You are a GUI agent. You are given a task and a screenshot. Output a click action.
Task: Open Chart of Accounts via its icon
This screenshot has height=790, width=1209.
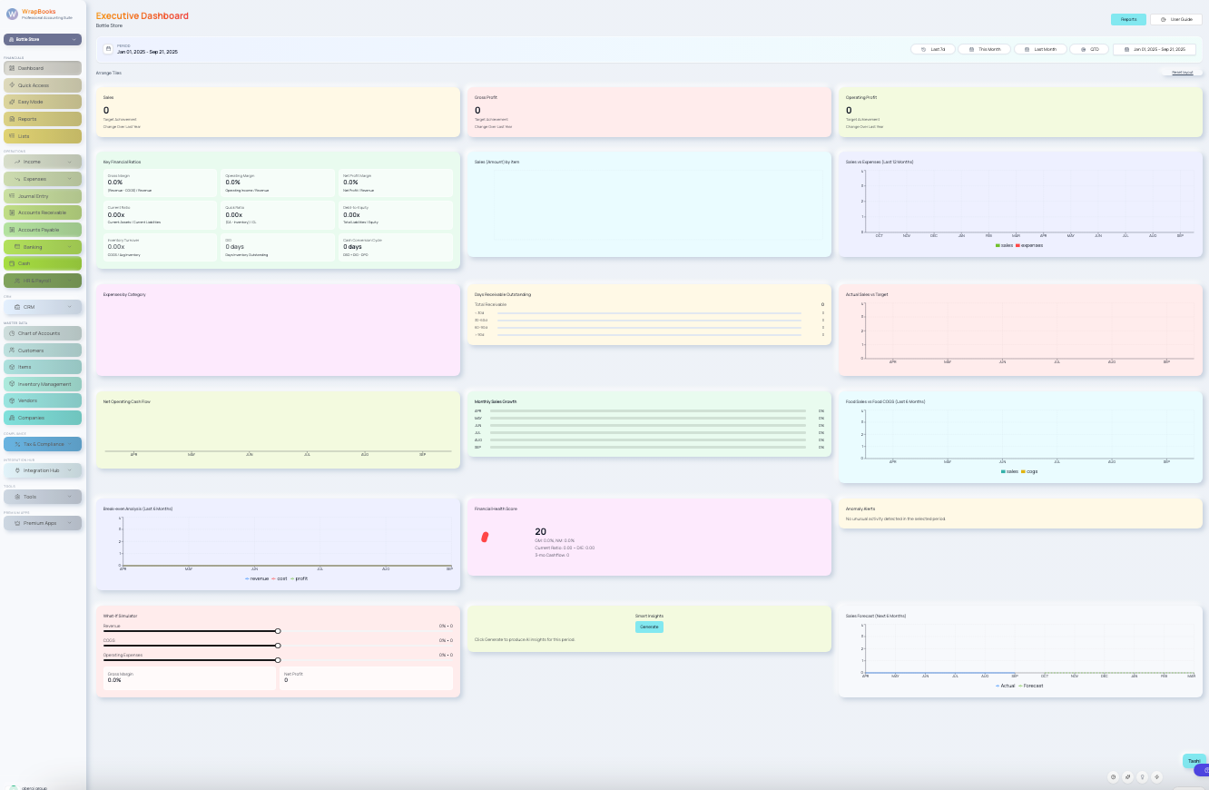[x=12, y=333]
